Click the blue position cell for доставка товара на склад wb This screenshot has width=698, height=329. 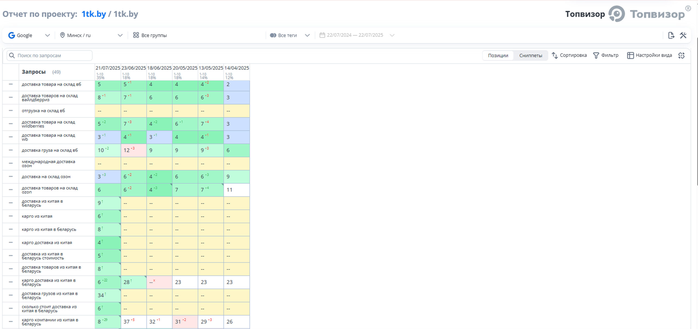point(108,137)
